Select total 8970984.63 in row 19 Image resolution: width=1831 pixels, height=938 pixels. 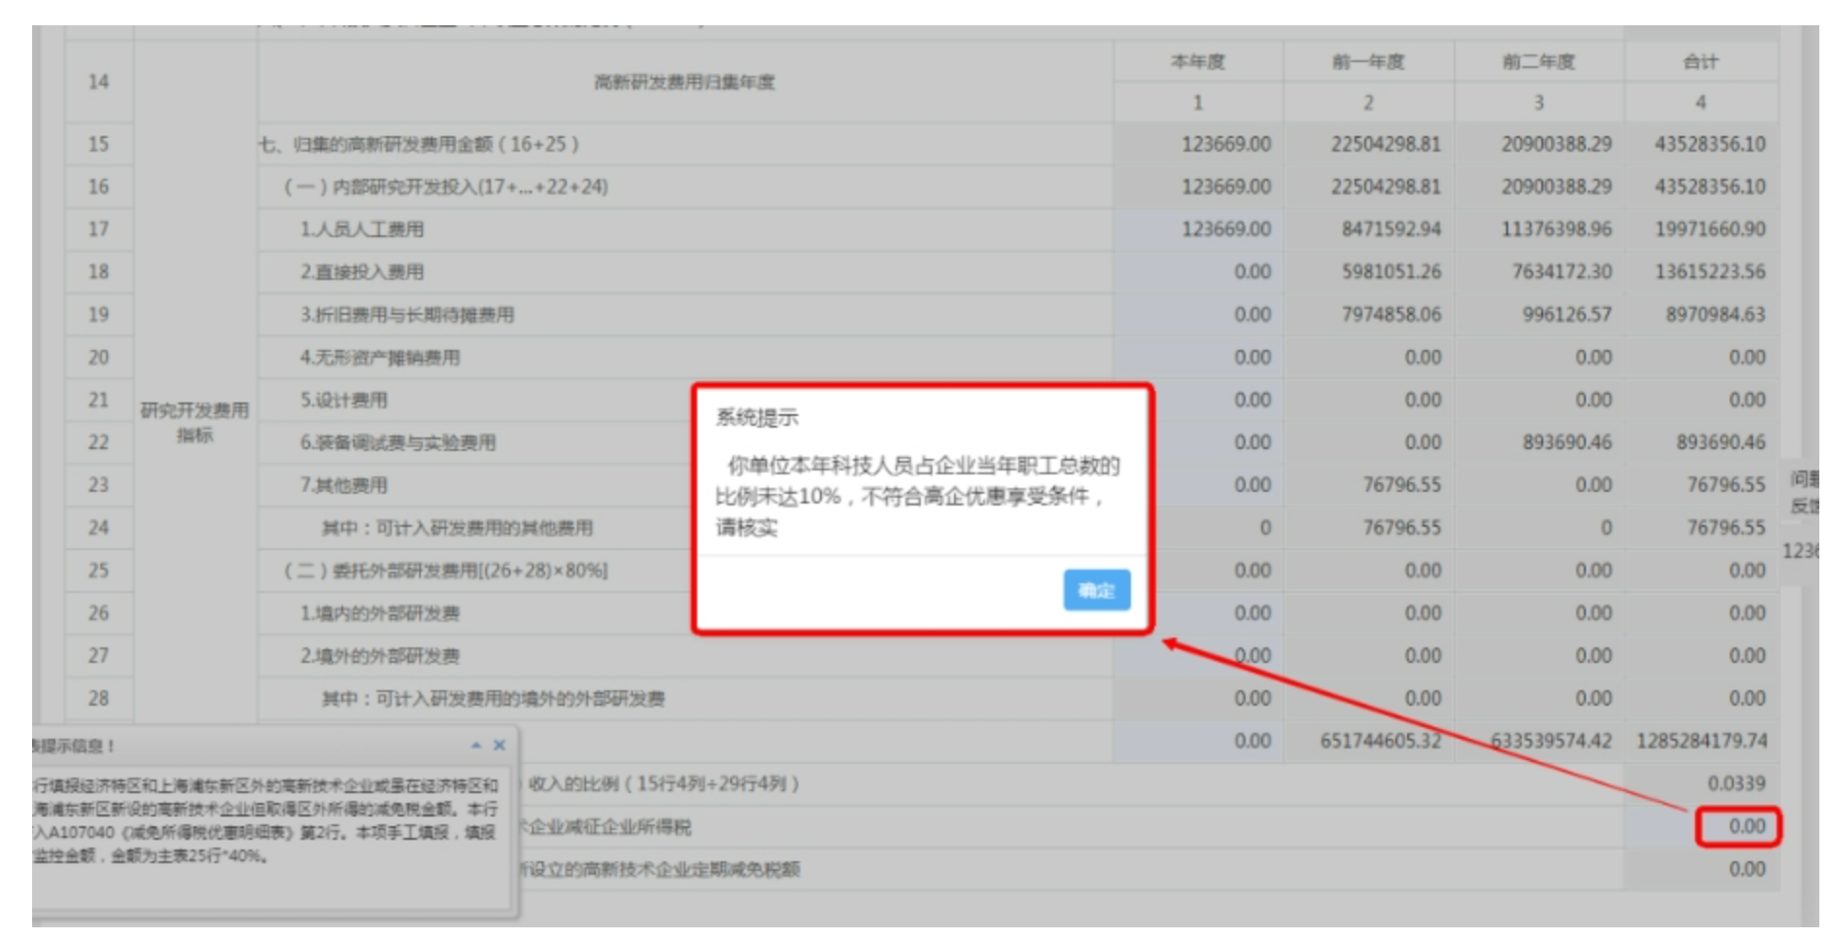click(x=1715, y=315)
